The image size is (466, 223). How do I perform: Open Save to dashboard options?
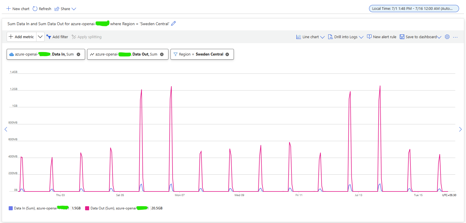[420, 37]
